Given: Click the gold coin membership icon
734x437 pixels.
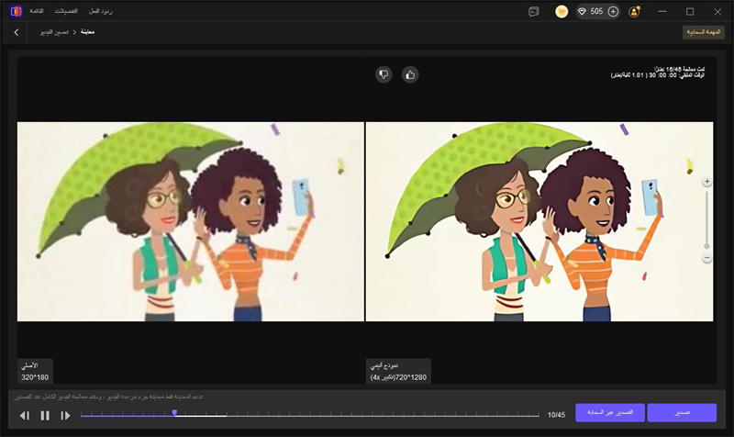Looking at the screenshot, I should pos(562,12).
